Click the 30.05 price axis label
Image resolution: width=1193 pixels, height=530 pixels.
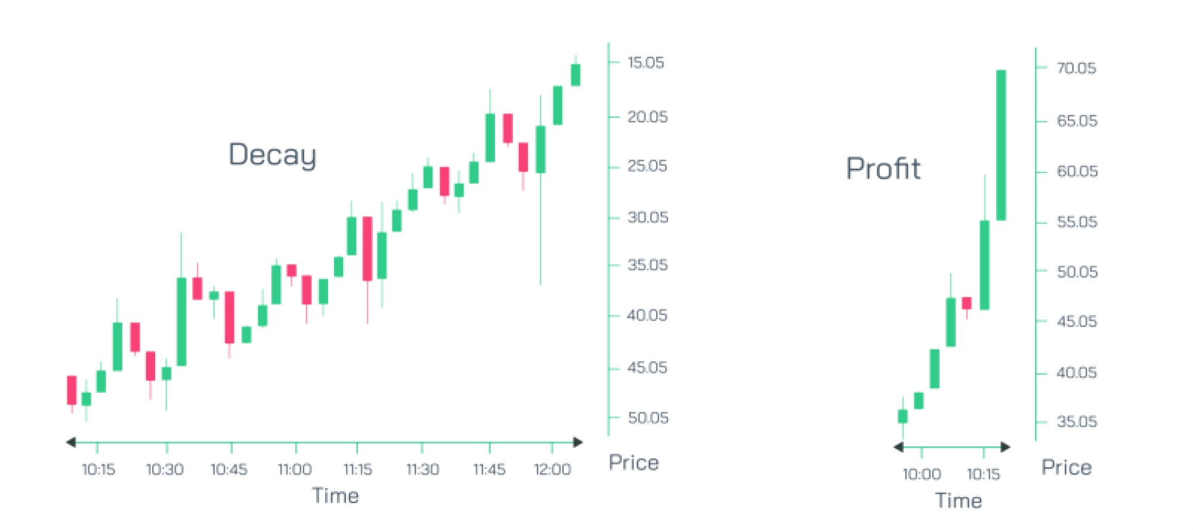click(x=648, y=217)
